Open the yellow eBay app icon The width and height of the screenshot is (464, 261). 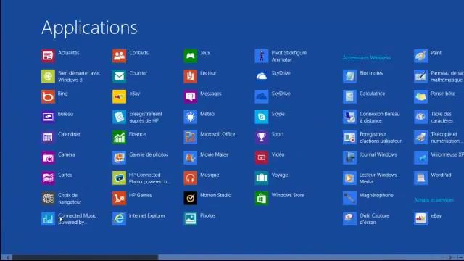(119, 96)
